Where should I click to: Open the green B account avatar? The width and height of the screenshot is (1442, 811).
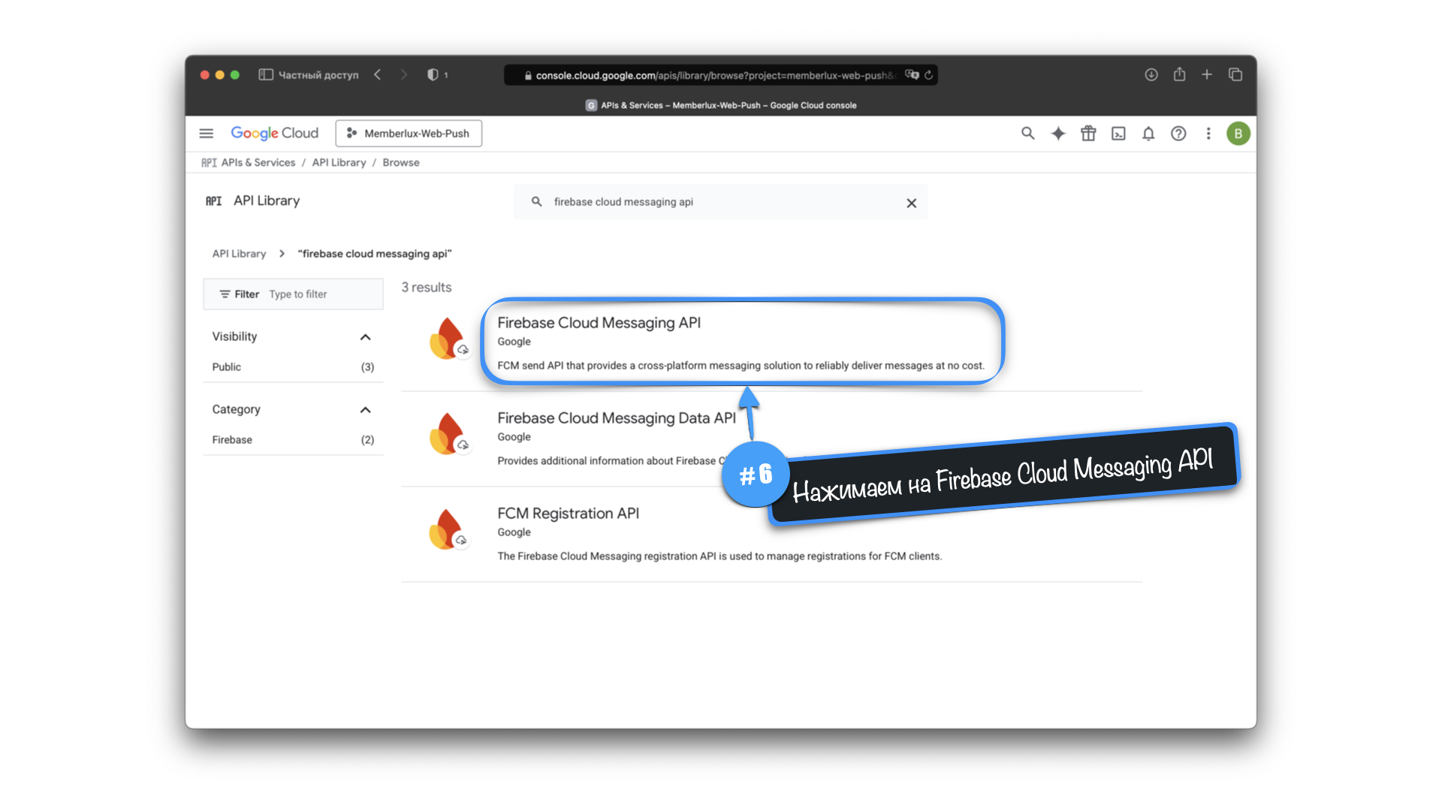[x=1238, y=134]
